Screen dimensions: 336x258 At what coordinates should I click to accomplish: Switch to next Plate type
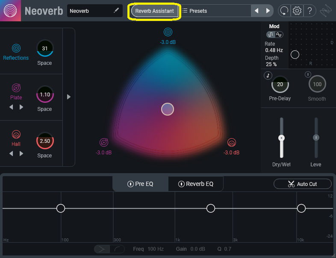point(21,107)
